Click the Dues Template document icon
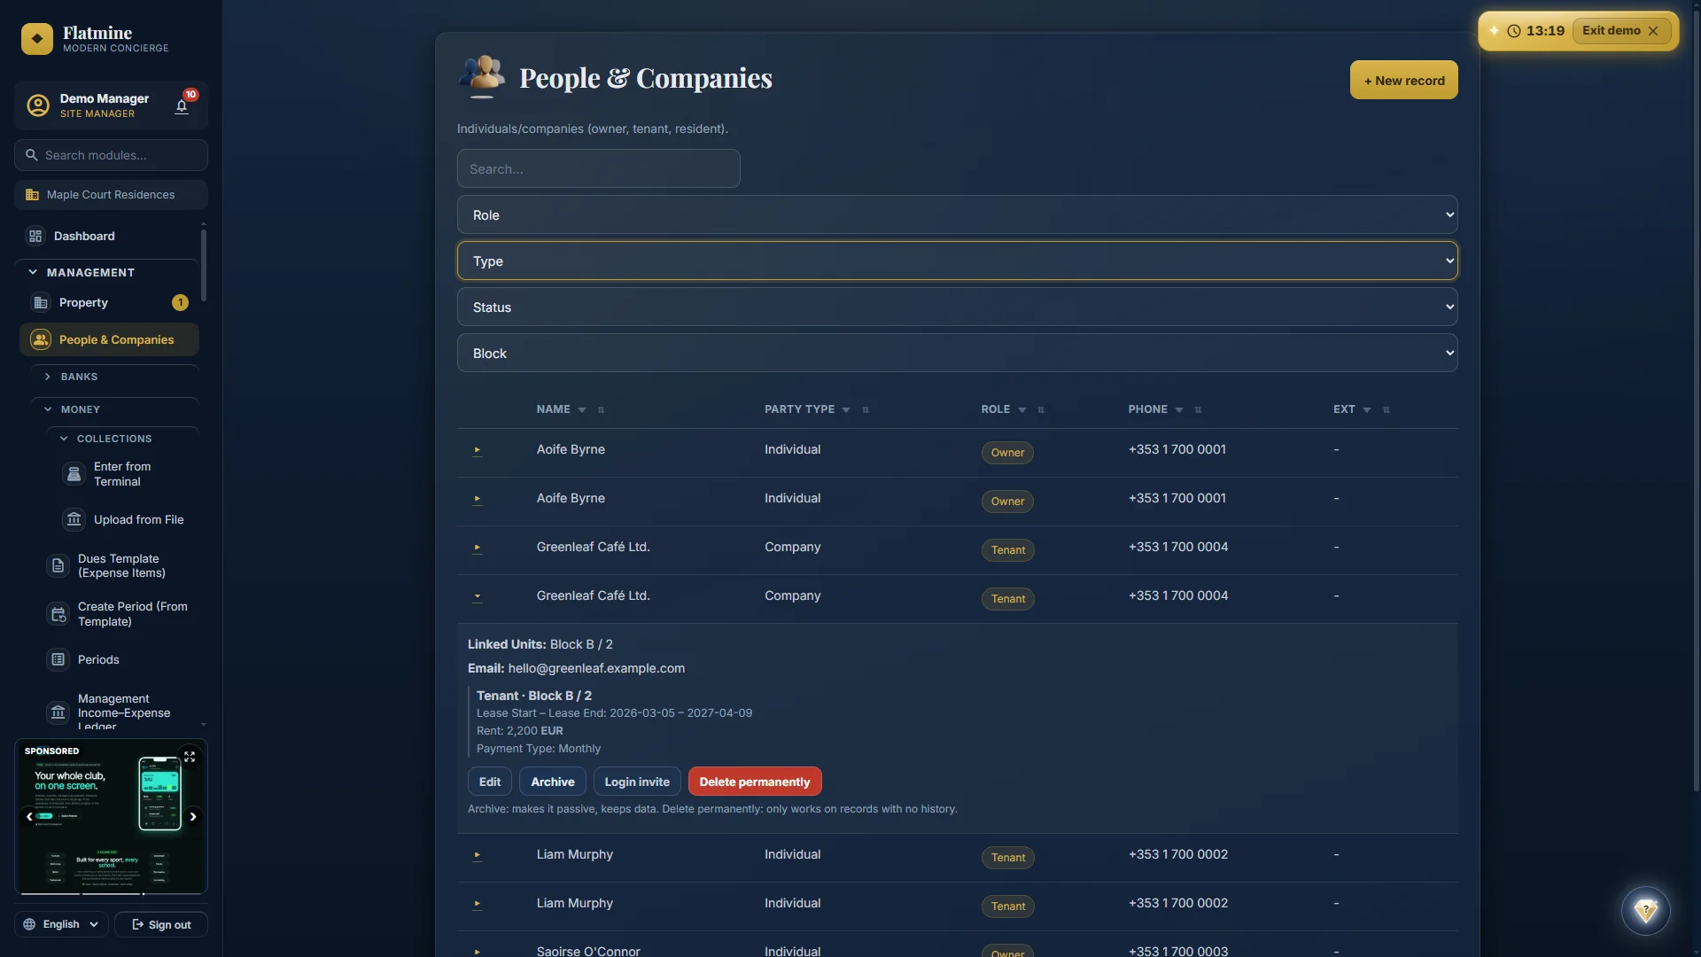This screenshot has width=1701, height=957. pyautogui.click(x=58, y=566)
